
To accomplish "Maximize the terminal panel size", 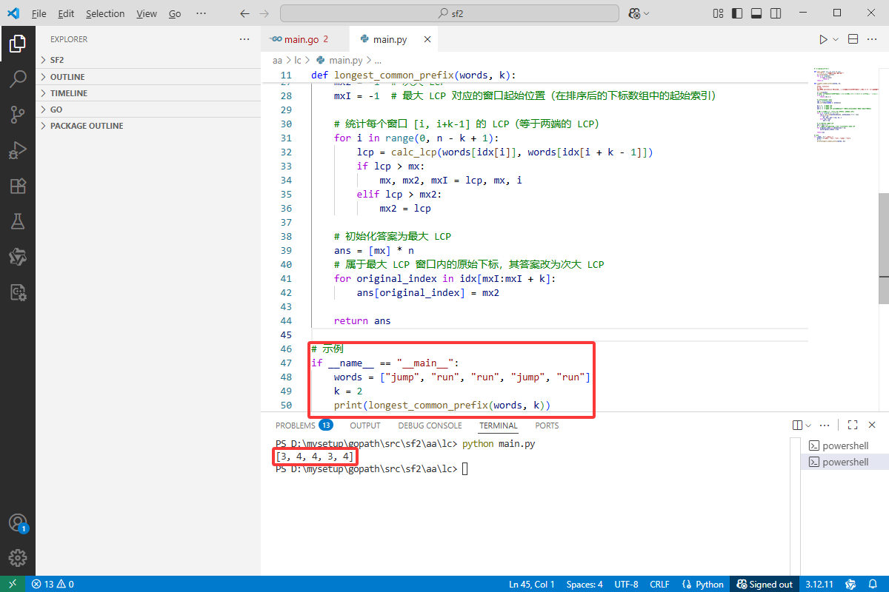I will pyautogui.click(x=853, y=425).
